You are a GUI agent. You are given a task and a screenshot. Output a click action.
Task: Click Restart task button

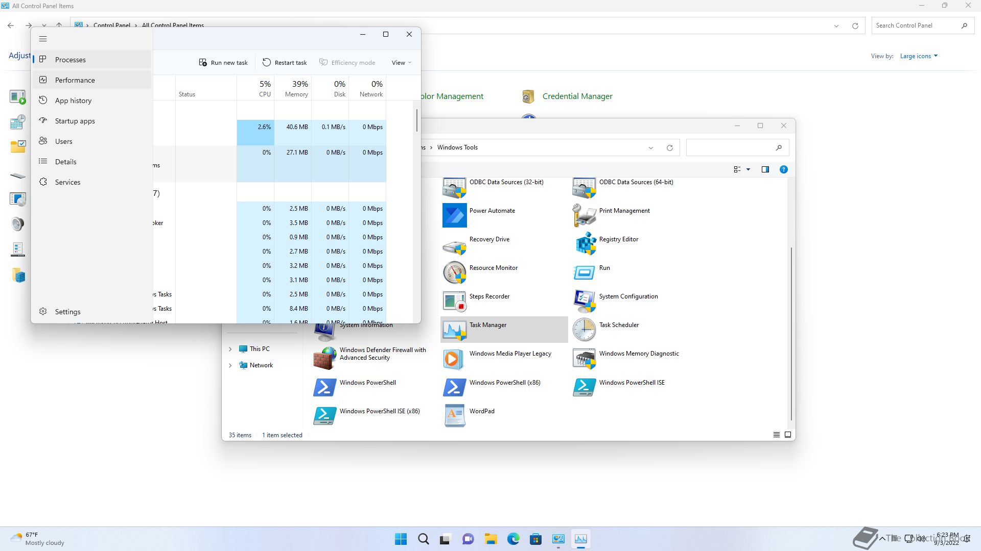click(285, 62)
